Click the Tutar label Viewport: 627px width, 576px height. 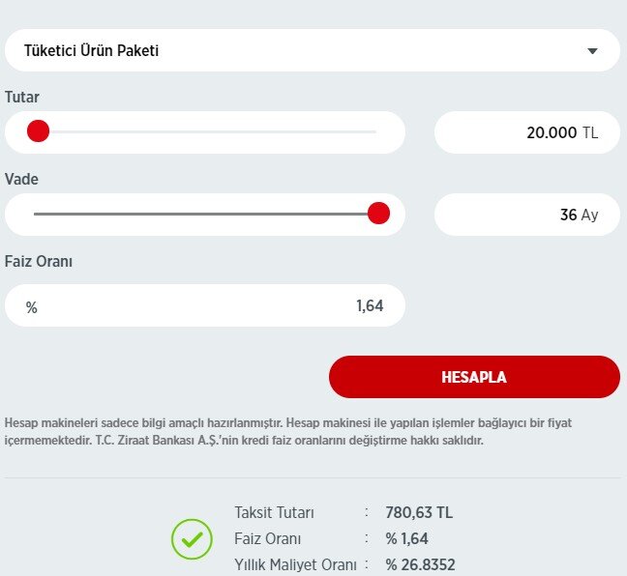click(x=22, y=97)
